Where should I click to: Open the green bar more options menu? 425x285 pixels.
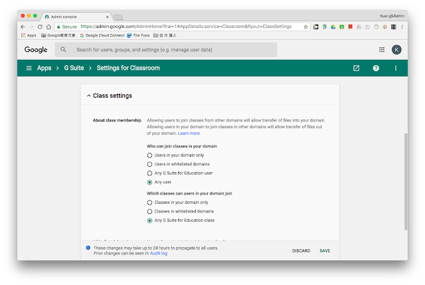396,68
